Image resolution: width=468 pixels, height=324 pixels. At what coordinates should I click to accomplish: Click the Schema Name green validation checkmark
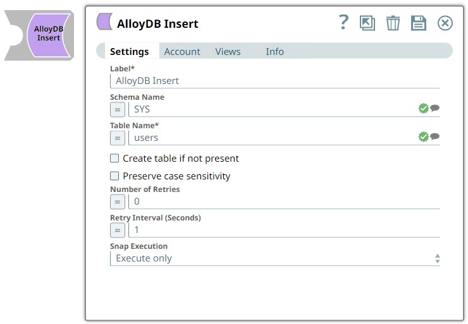pos(423,109)
